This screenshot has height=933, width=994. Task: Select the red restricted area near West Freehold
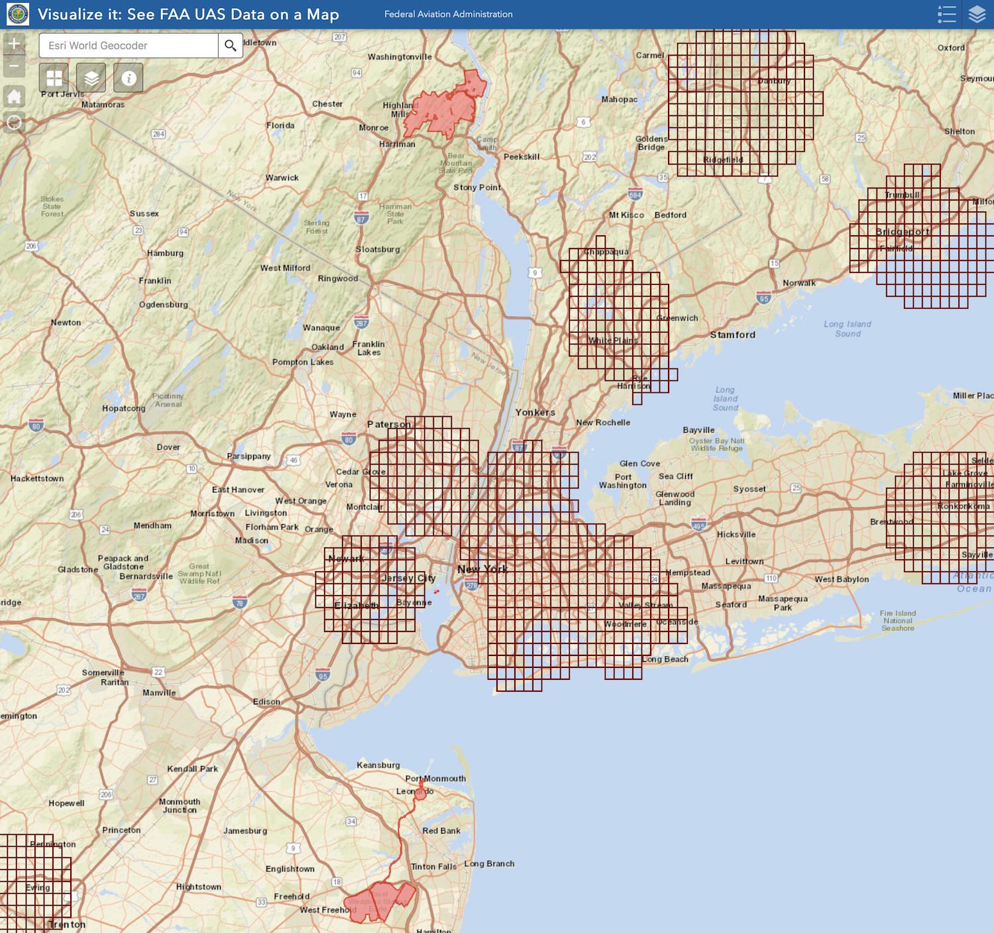tap(379, 900)
